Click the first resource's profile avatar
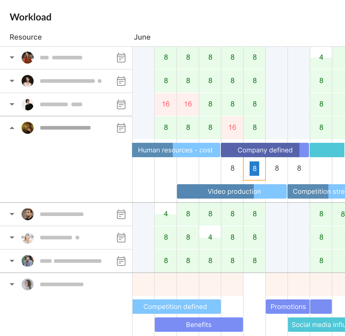The image size is (345, 336). (27, 58)
